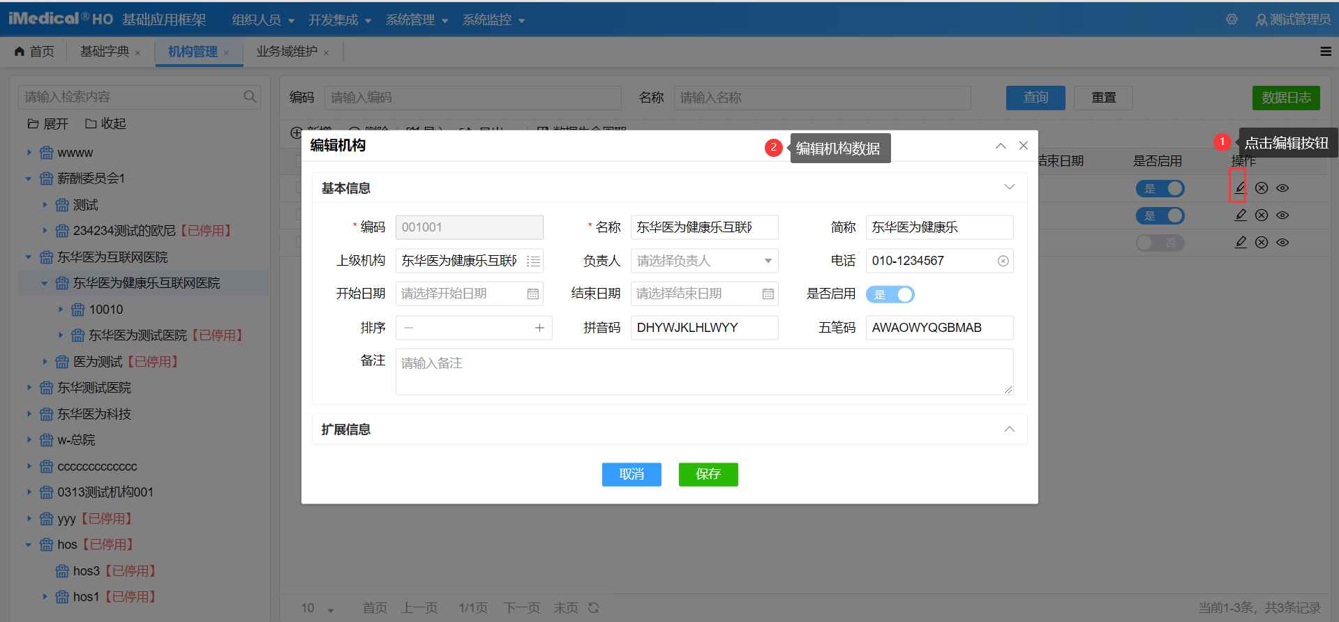Image resolution: width=1339 pixels, height=622 pixels.
Task: Switch to the 业务域维护 tab
Action: click(287, 52)
